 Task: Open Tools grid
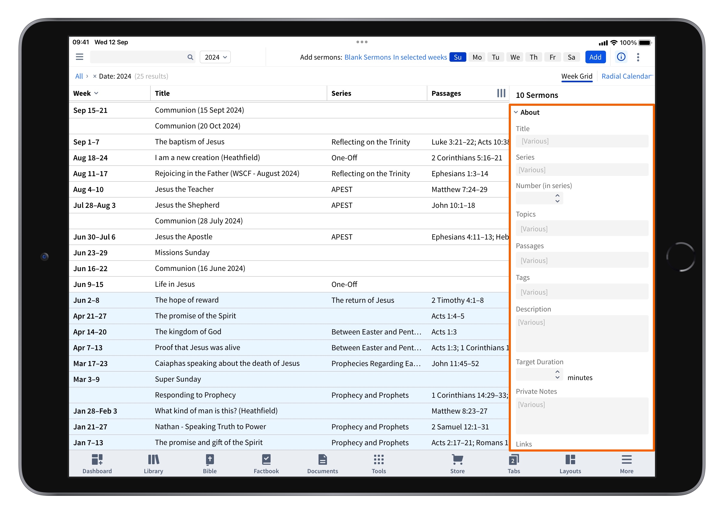click(x=379, y=464)
